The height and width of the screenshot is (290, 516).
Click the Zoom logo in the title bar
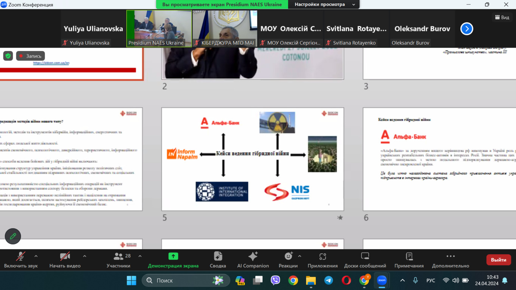(4, 5)
